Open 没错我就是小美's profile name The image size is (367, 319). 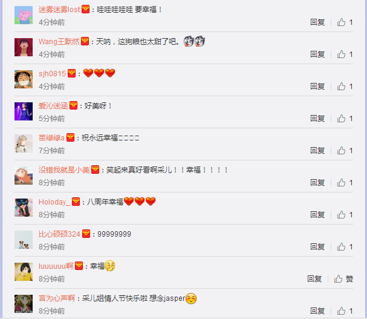pyautogui.click(x=64, y=170)
